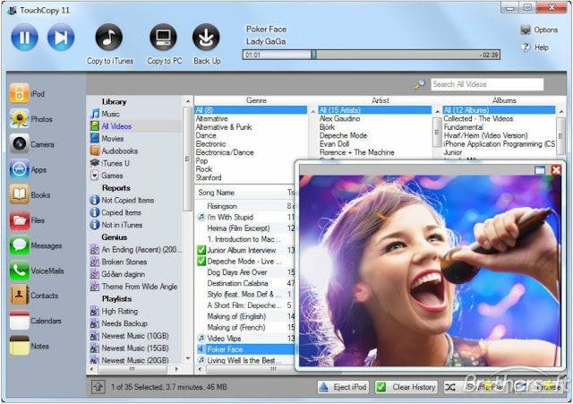
Task: Open the Messages section
Action: click(x=36, y=245)
